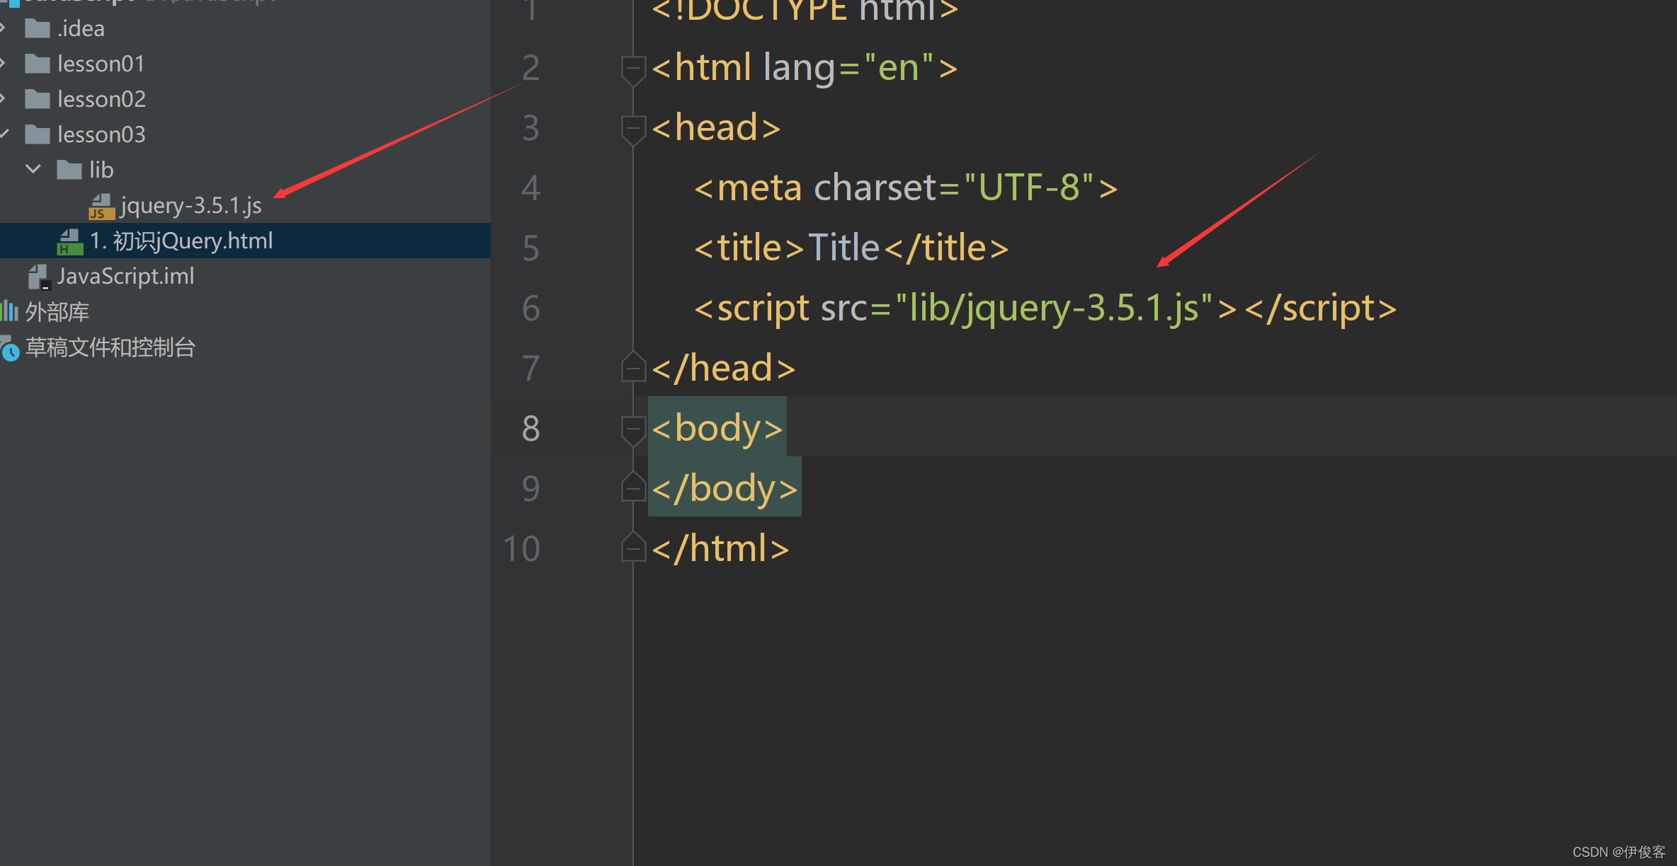Screen dimensions: 1677x866
Task: Click the .idea folder icon
Action: 37,28
